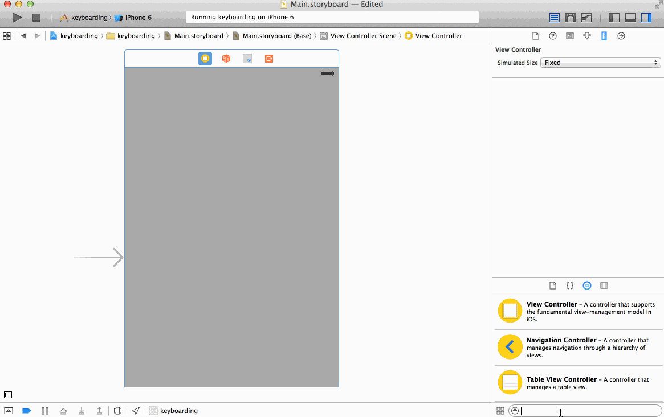Toggle the Navigator pane

pyautogui.click(x=614, y=17)
